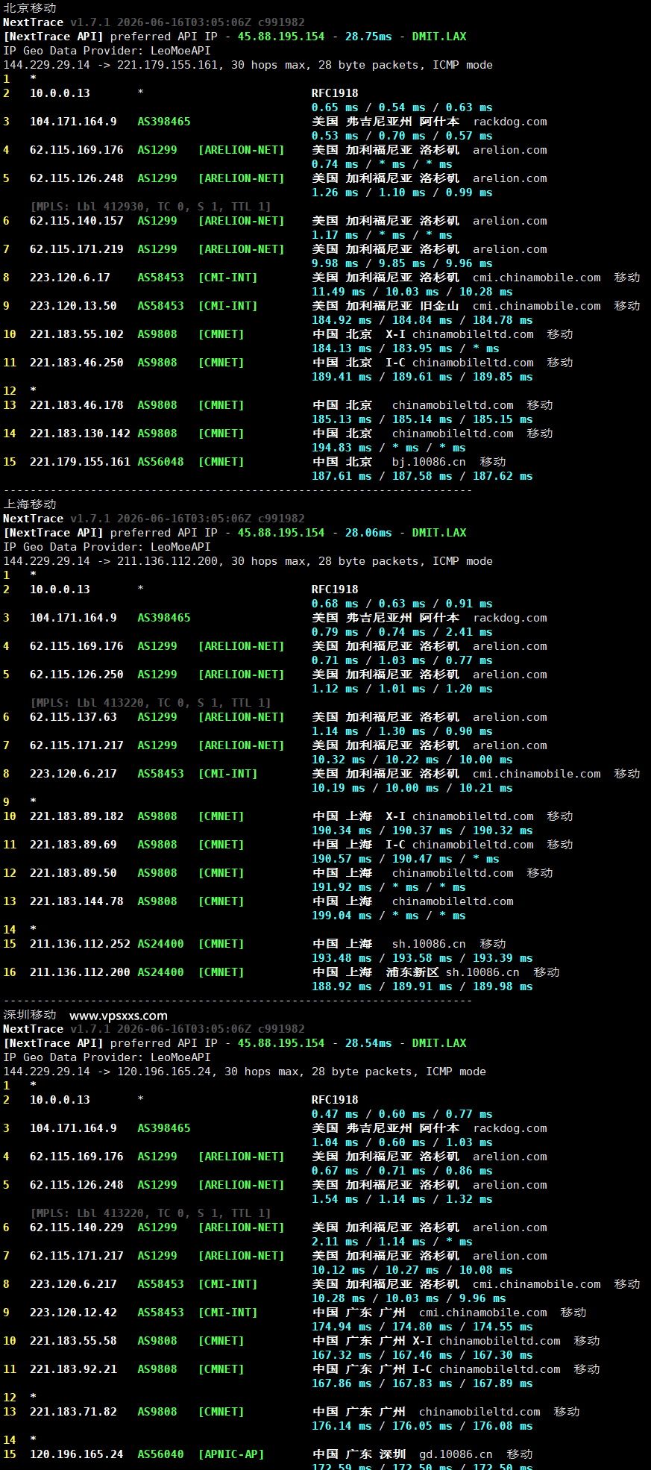Select the 1.54 ms latency value
The image size is (651, 1470).
pos(335,1199)
